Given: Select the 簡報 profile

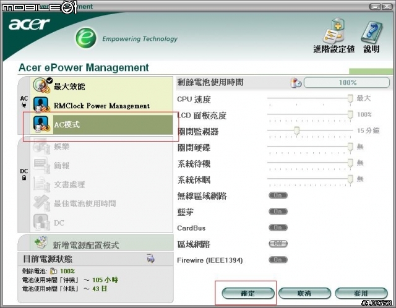Looking at the screenshot, I should (x=101, y=166).
